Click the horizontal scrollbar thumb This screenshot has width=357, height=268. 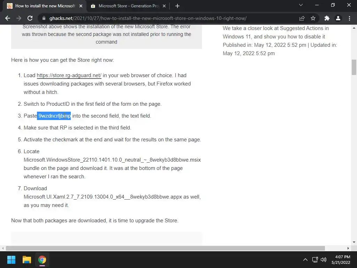[x=165, y=248]
